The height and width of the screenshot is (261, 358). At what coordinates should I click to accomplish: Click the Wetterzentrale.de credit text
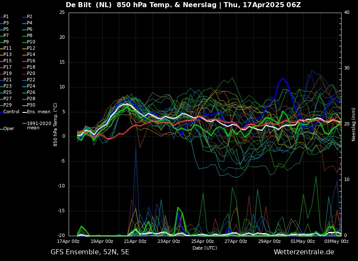(x=304, y=252)
